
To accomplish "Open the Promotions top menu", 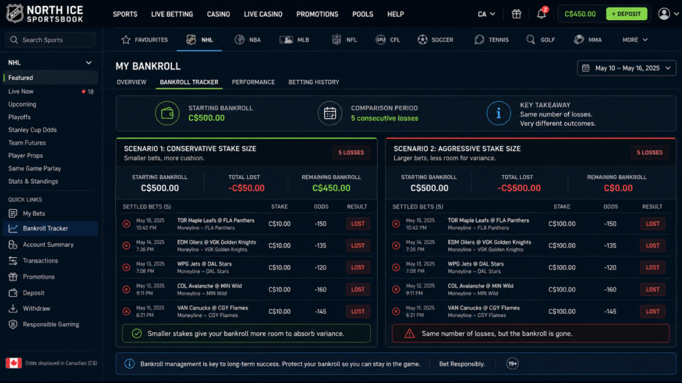I will 317,14.
